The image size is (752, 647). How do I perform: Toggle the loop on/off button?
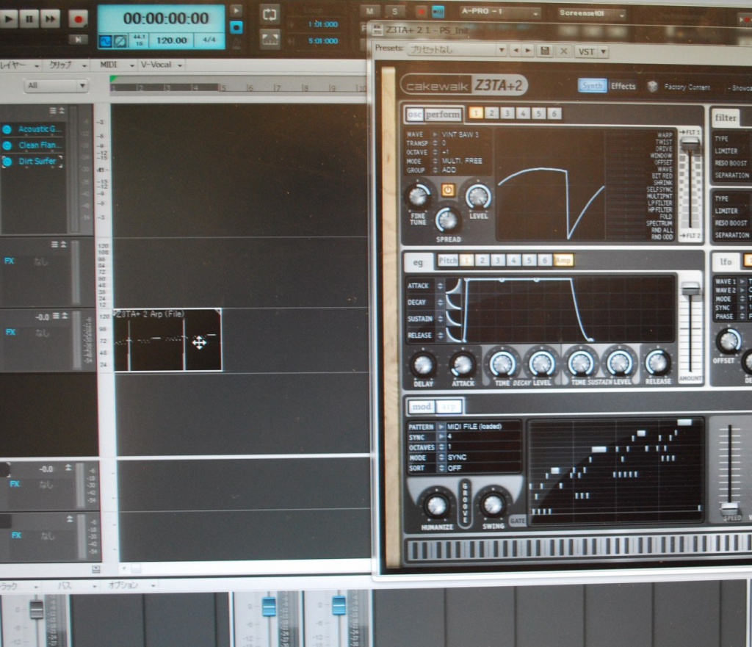pyautogui.click(x=270, y=14)
